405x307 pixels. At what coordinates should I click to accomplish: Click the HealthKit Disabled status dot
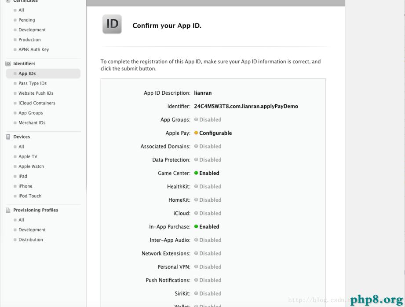[x=196, y=186]
